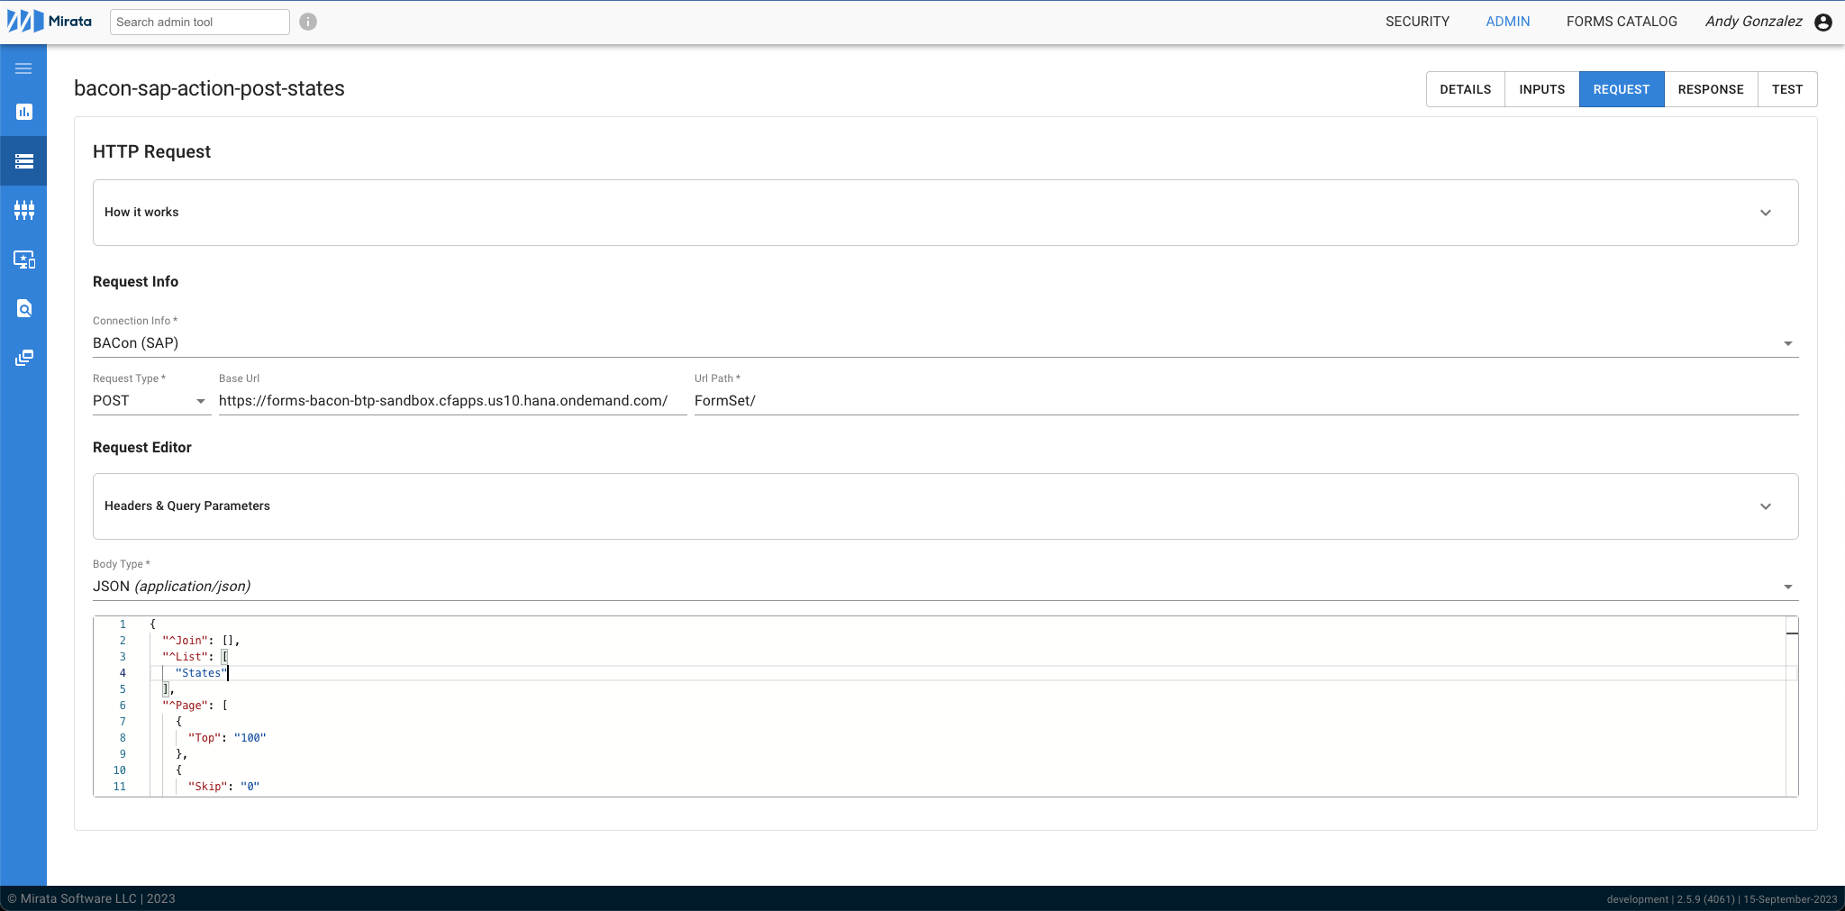Image resolution: width=1845 pixels, height=911 pixels.
Task: Open the TEST tab
Action: pyautogui.click(x=1787, y=89)
